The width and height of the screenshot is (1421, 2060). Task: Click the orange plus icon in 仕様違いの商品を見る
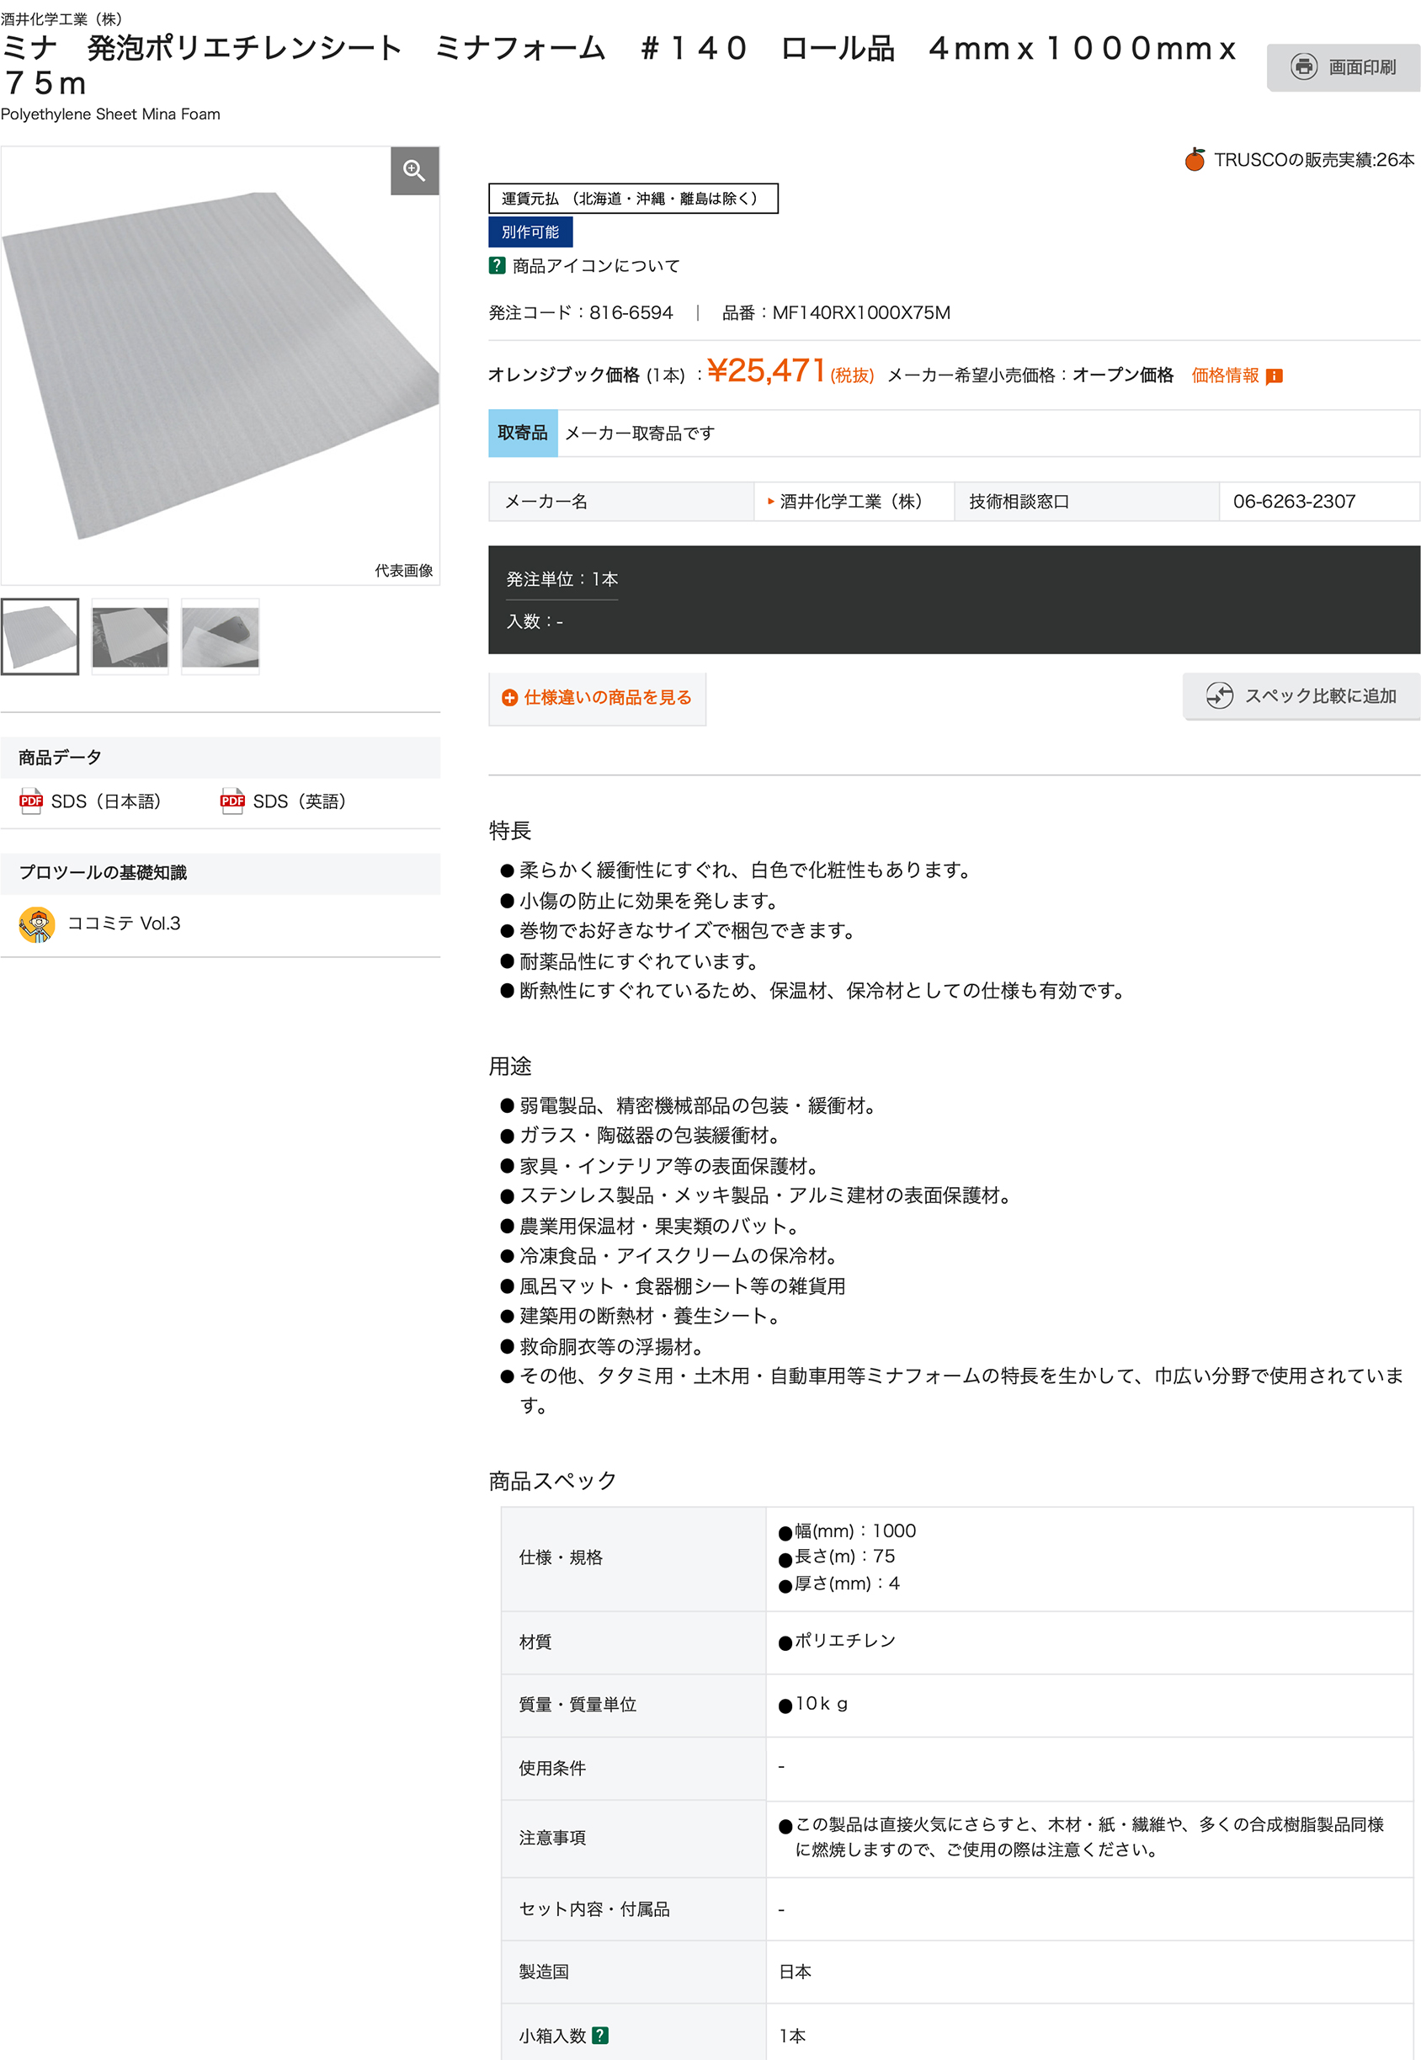509,698
